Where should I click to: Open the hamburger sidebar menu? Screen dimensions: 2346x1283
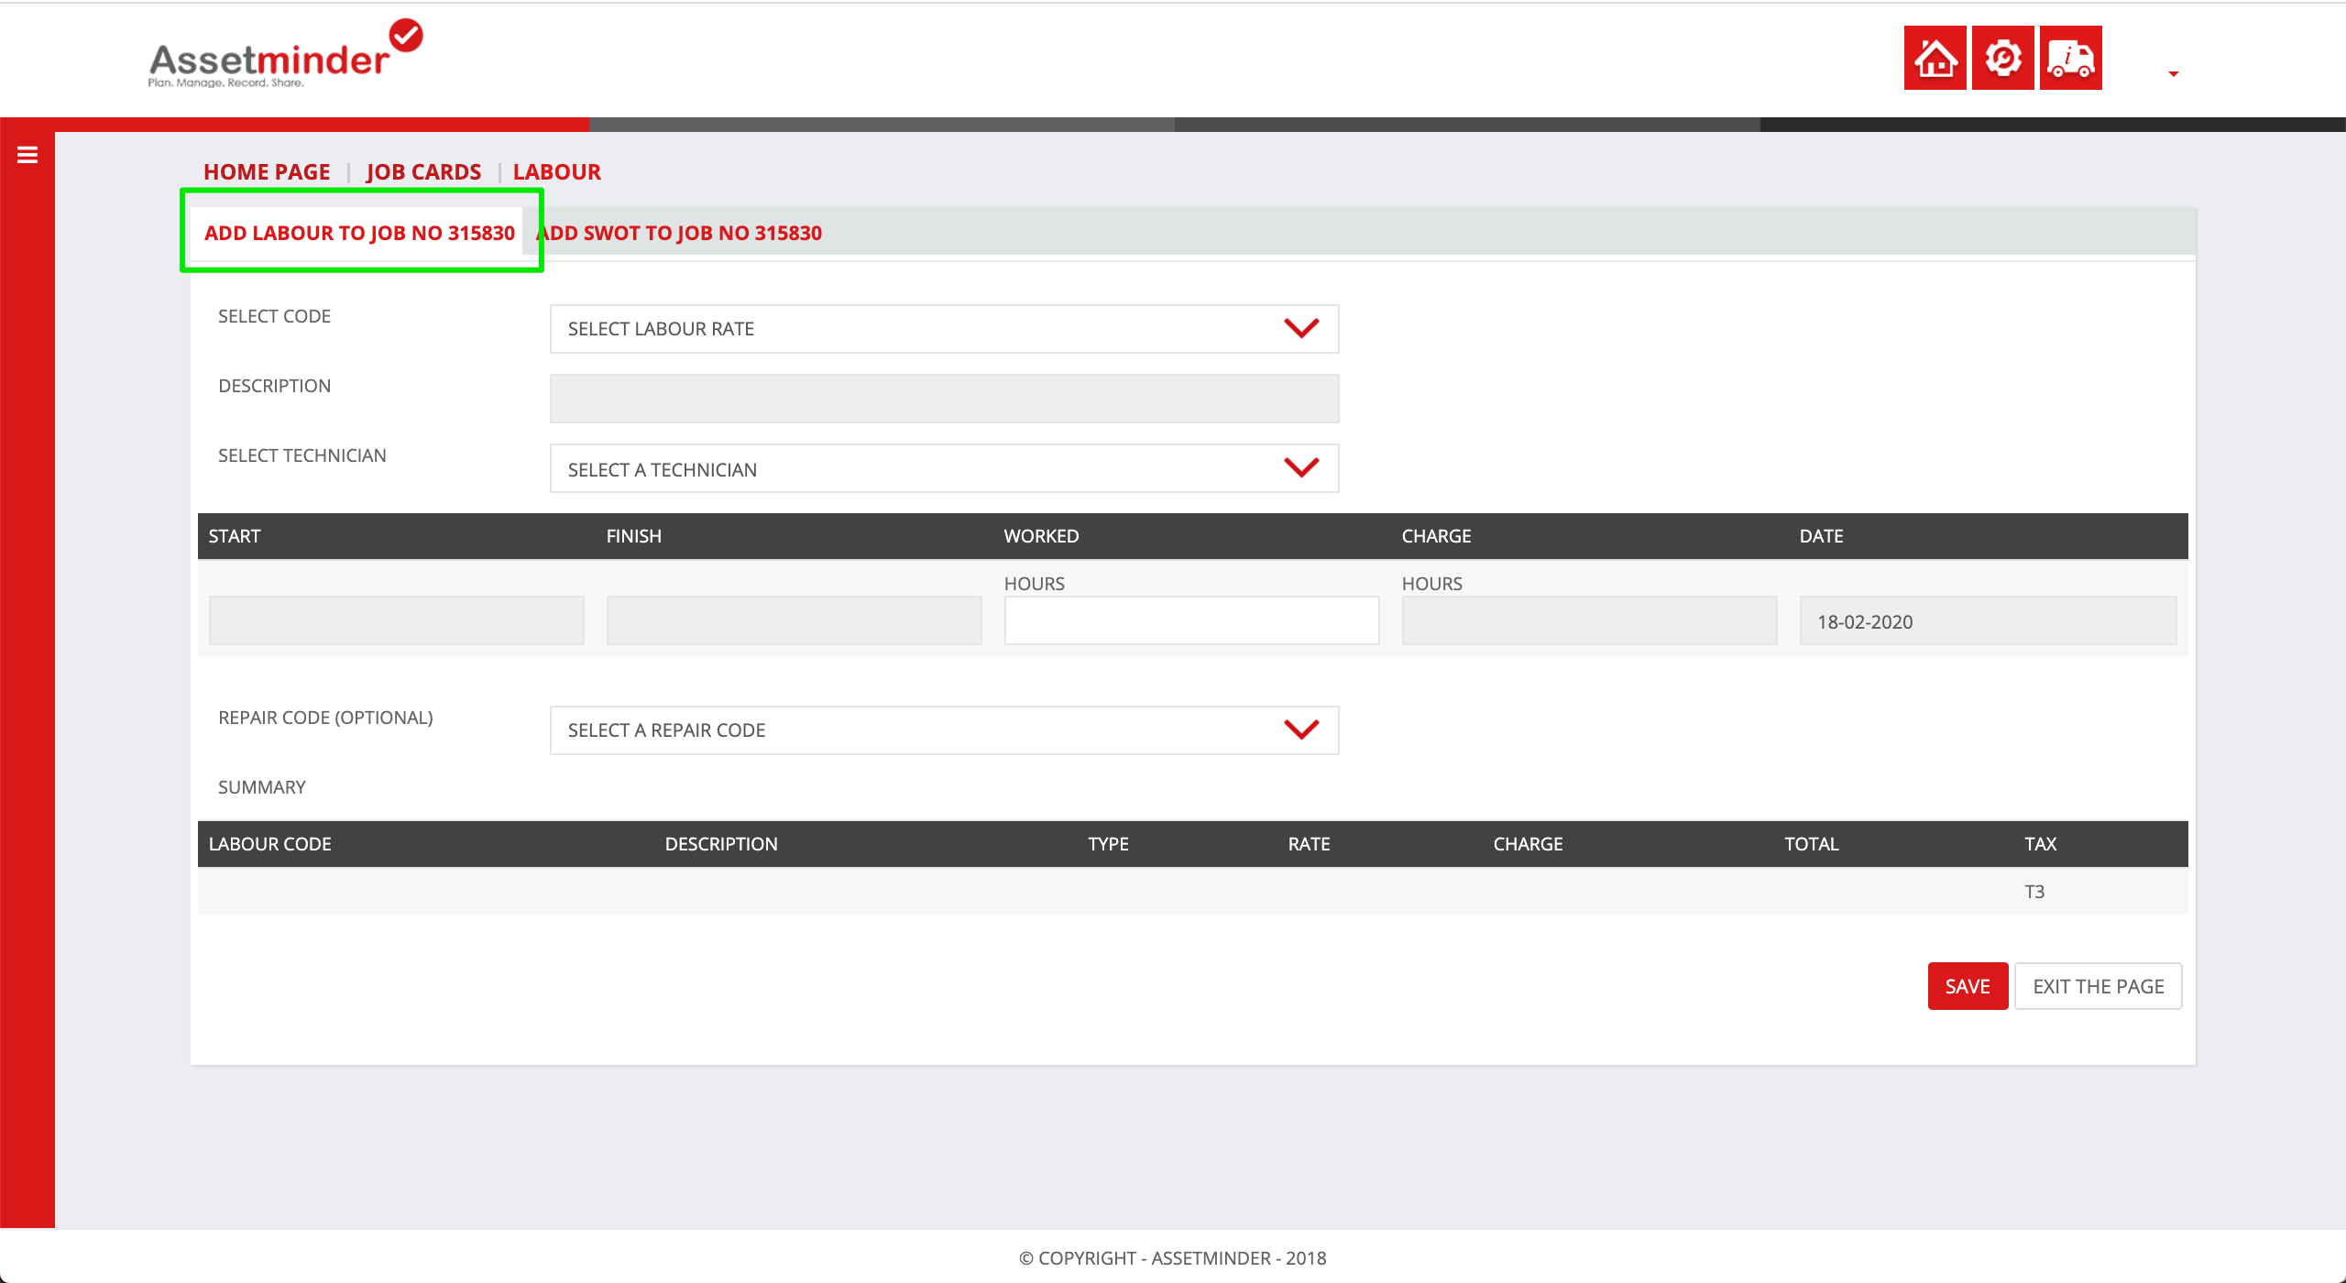click(x=27, y=156)
